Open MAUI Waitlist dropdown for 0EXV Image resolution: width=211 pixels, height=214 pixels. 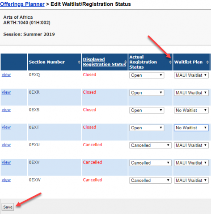191,163
